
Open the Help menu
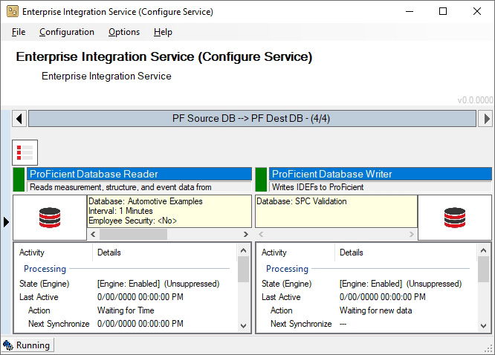tap(163, 32)
